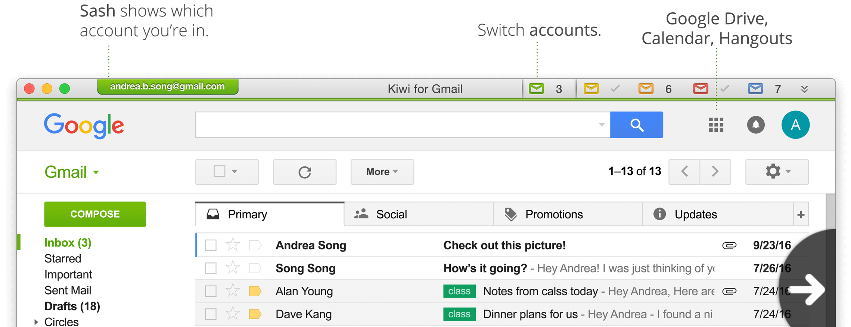Screen dimensions: 851x327
Task: Expand the Circles label
Action: (x=36, y=322)
